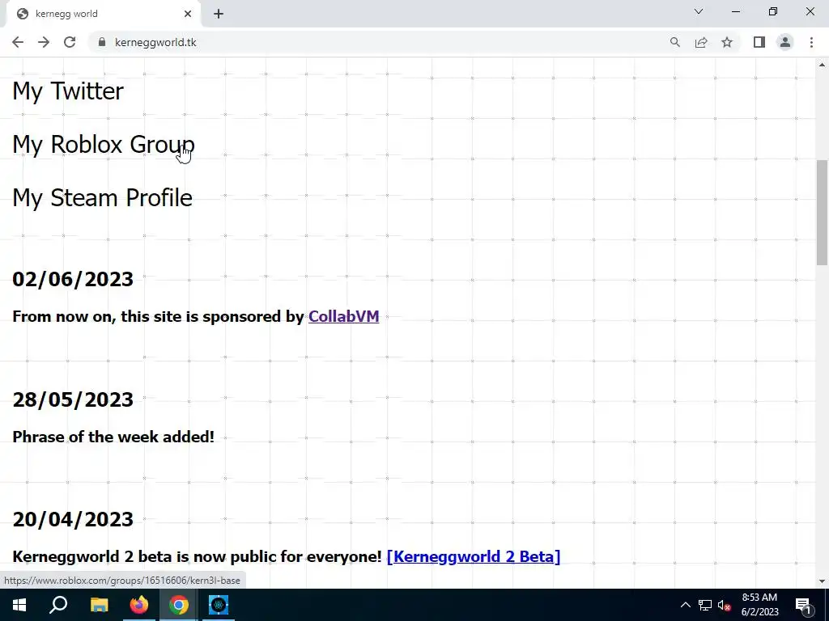The width and height of the screenshot is (829, 621).
Task: Open the Chrome profile avatar menu
Action: [x=785, y=42]
